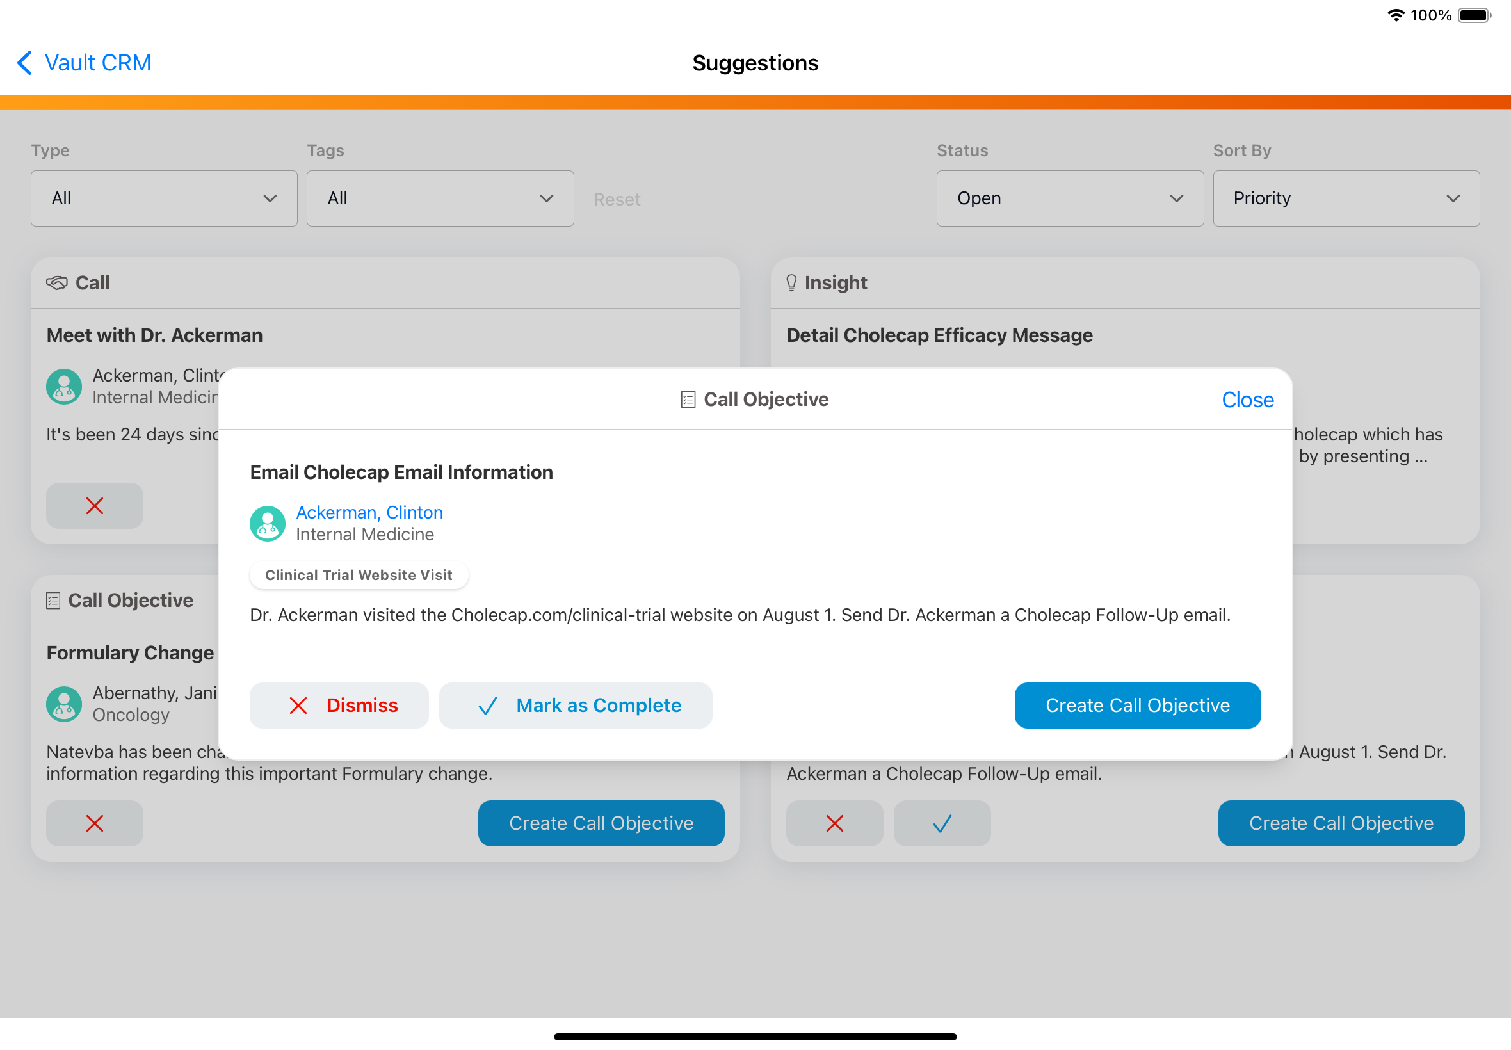1511x1050 pixels.
Task: Go back to Vault CRM
Action: pyautogui.click(x=83, y=63)
